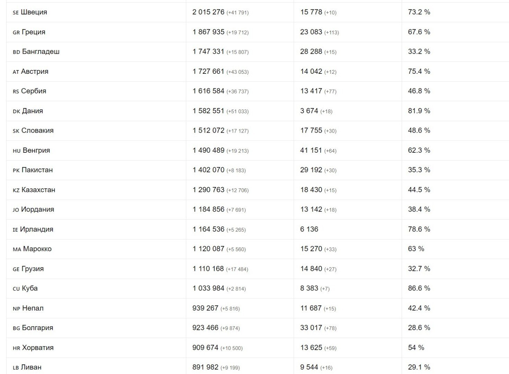Click Болгария total cases 923 466
The height and width of the screenshot is (374, 509).
pos(205,328)
